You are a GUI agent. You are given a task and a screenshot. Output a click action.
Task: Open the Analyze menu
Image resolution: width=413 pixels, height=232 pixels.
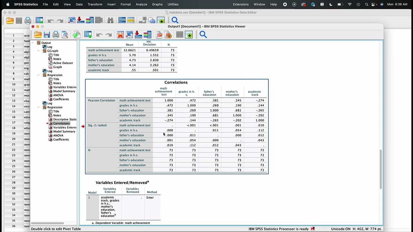(141, 4)
